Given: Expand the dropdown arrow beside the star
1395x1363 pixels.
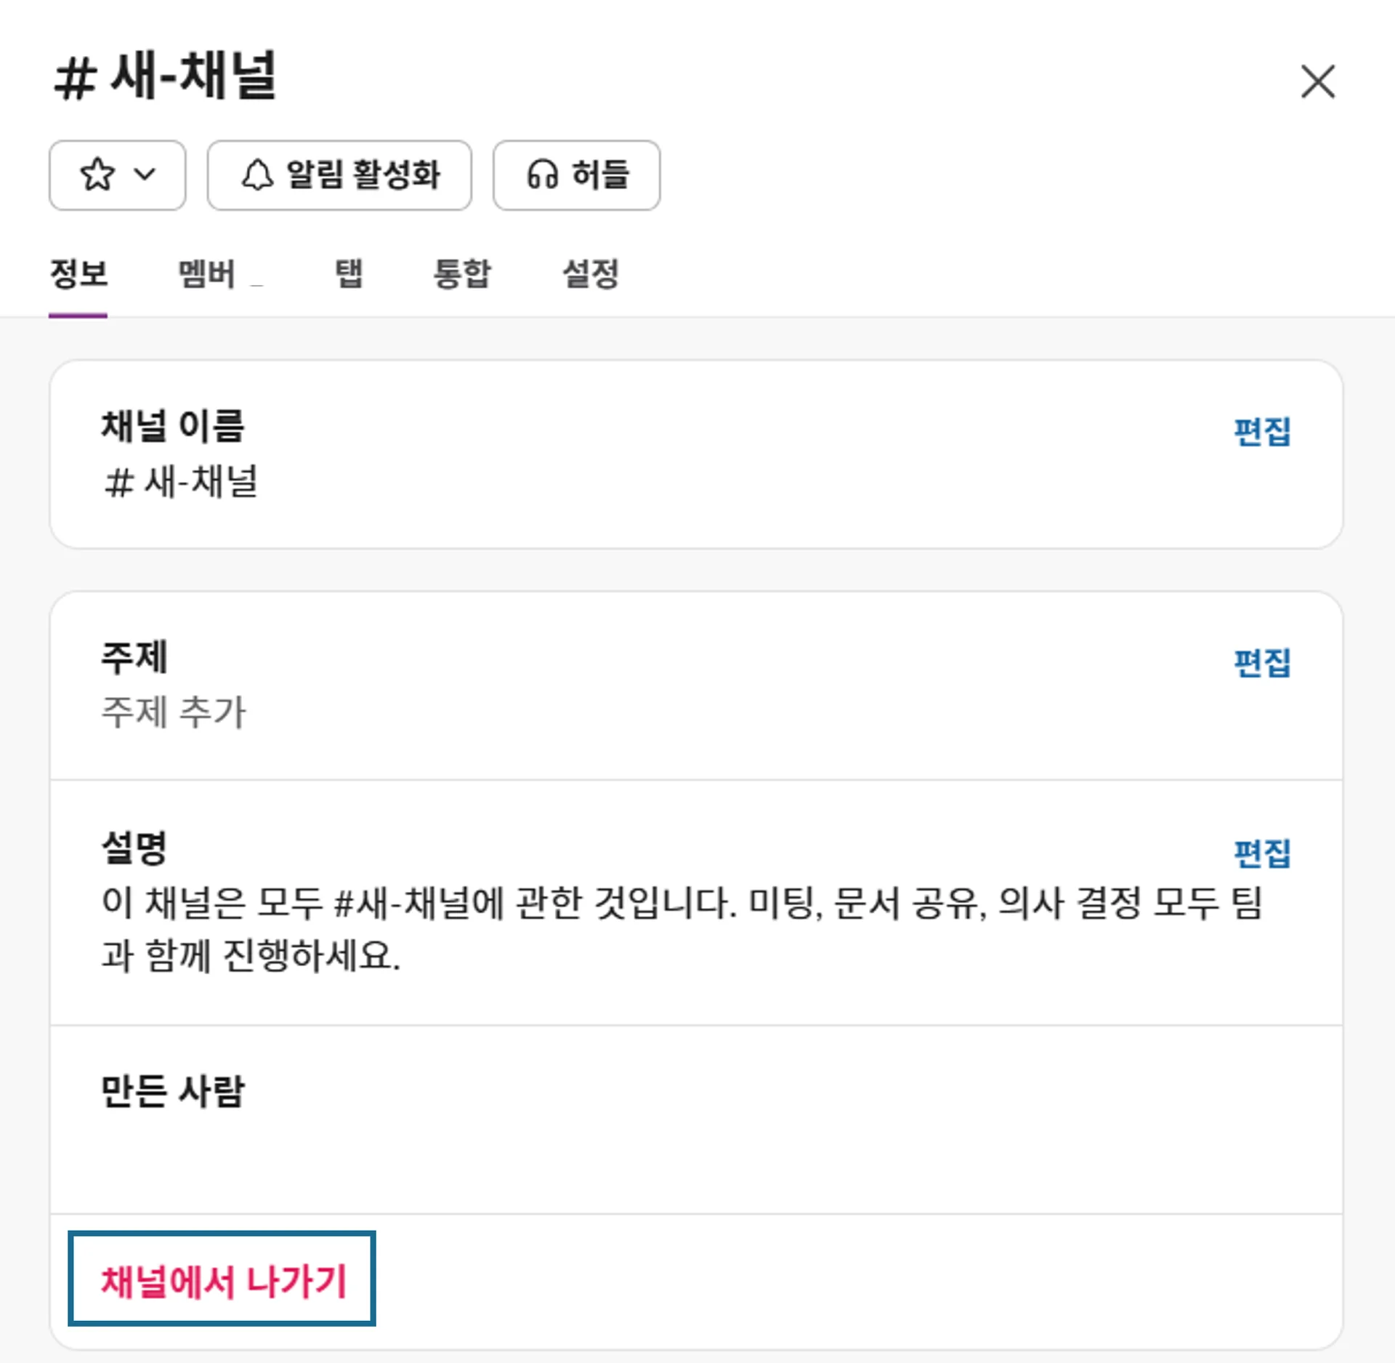Looking at the screenshot, I should [145, 174].
